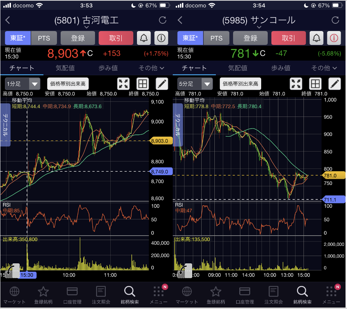Open 銘柄検索 in left screen bottom bar
347x309 pixels.
130,295
